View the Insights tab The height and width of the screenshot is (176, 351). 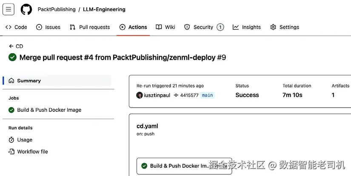(x=247, y=27)
